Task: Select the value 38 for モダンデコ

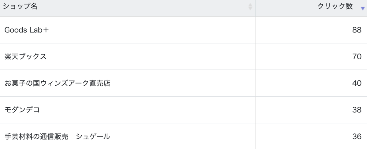Action: (357, 110)
